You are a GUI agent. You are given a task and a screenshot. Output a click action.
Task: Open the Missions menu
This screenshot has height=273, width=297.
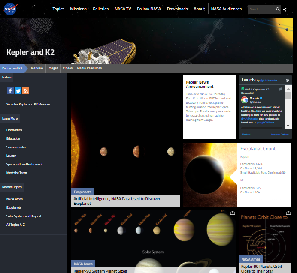(x=78, y=9)
